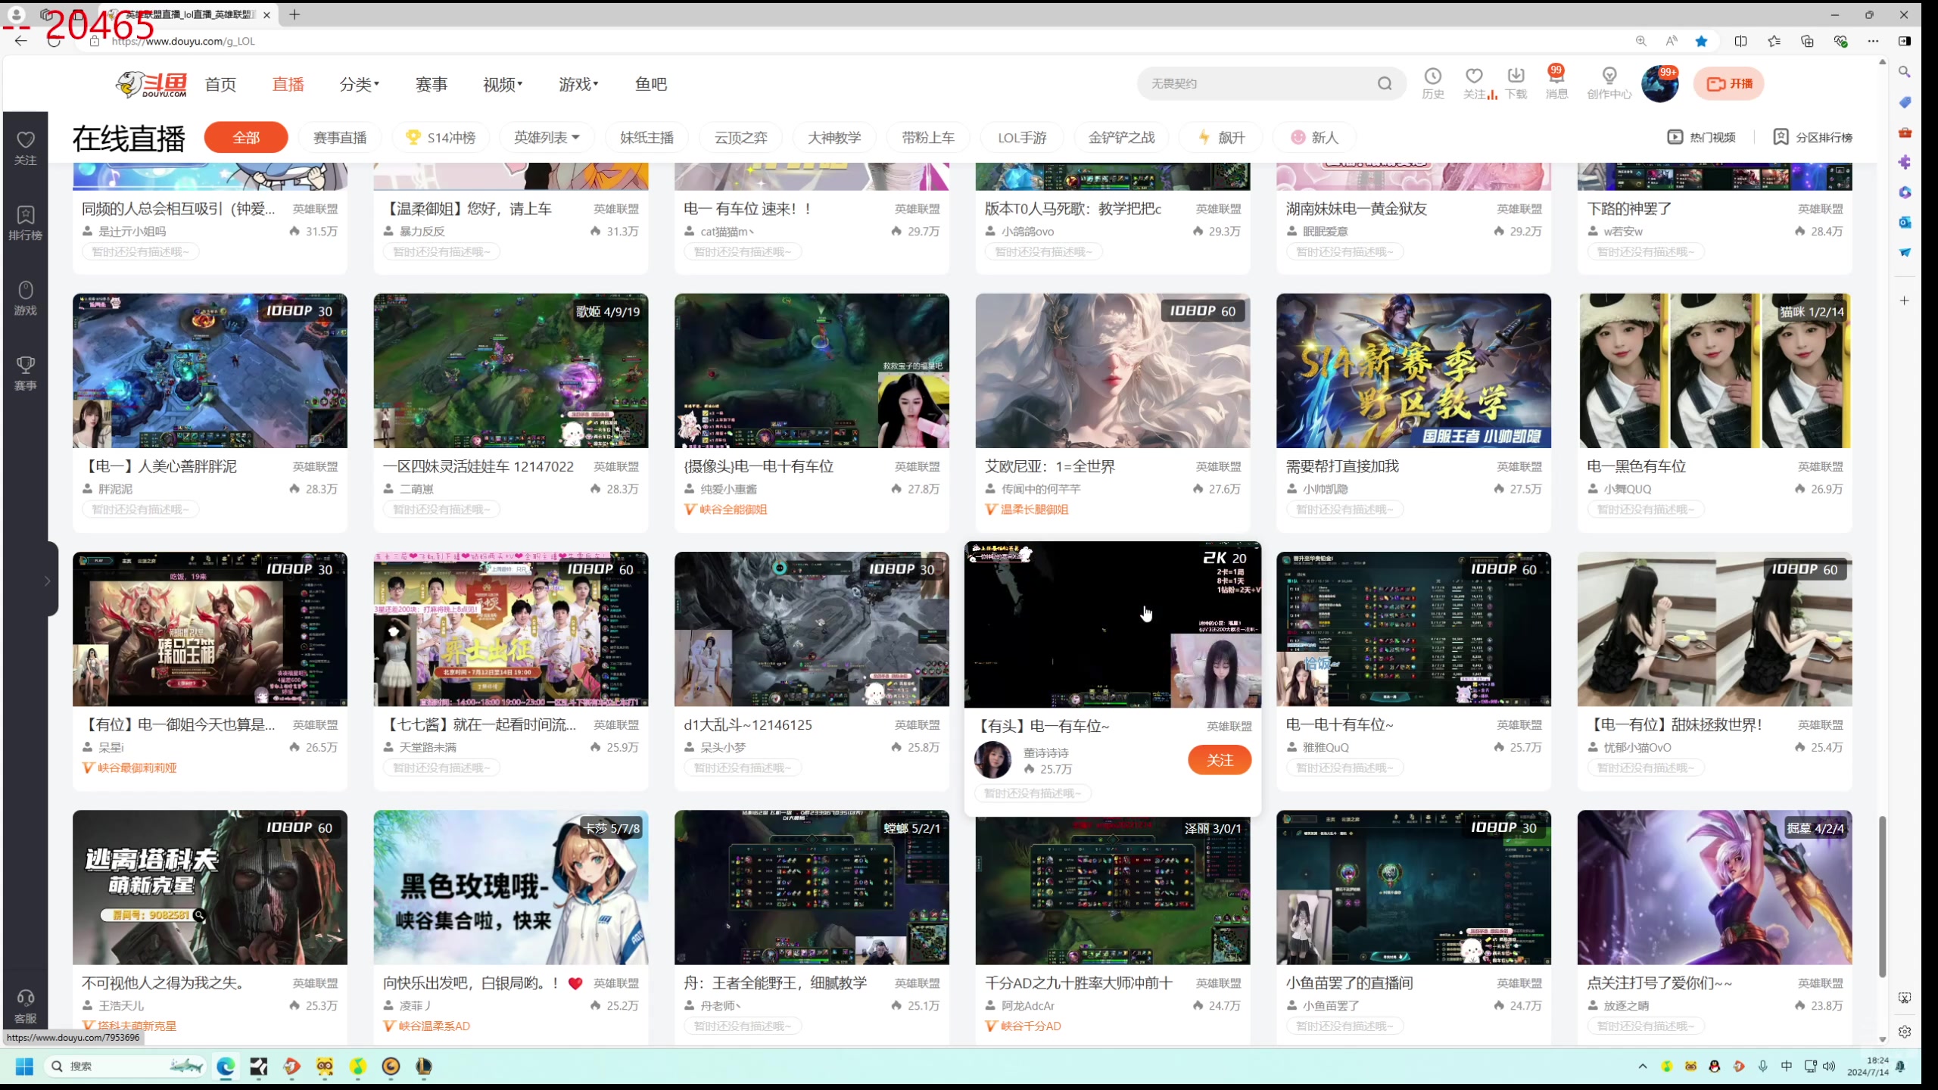The width and height of the screenshot is (1938, 1090).
Task: Select the S14冲榜 filter tab
Action: tap(441, 137)
